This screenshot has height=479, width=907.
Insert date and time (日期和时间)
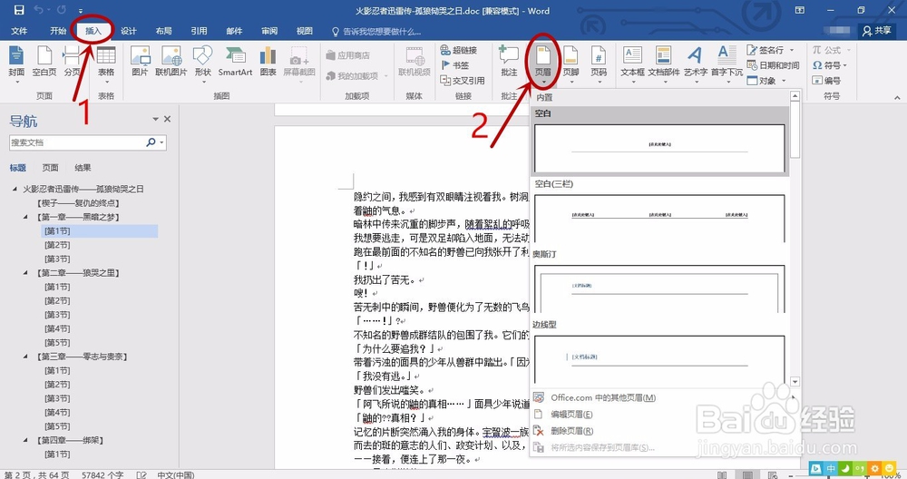(774, 65)
